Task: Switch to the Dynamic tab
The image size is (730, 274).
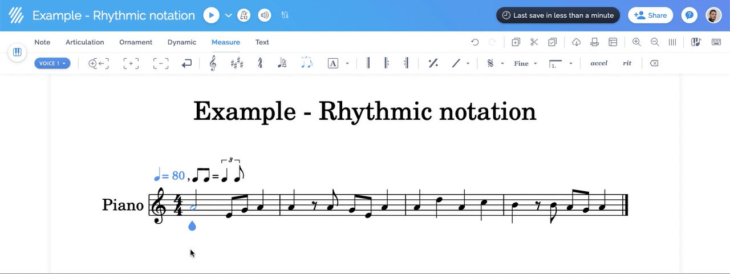Action: tap(182, 42)
